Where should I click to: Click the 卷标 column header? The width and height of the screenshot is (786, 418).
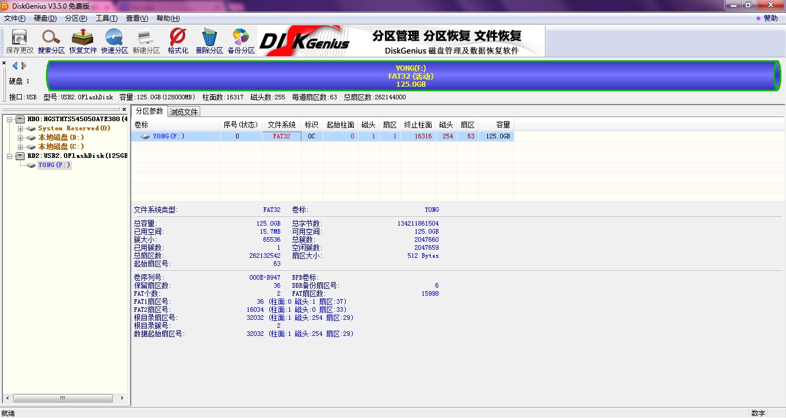[x=175, y=125]
